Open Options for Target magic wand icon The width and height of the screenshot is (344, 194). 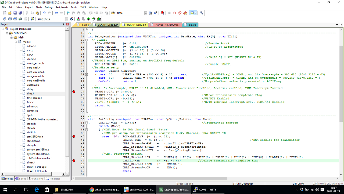71,19
